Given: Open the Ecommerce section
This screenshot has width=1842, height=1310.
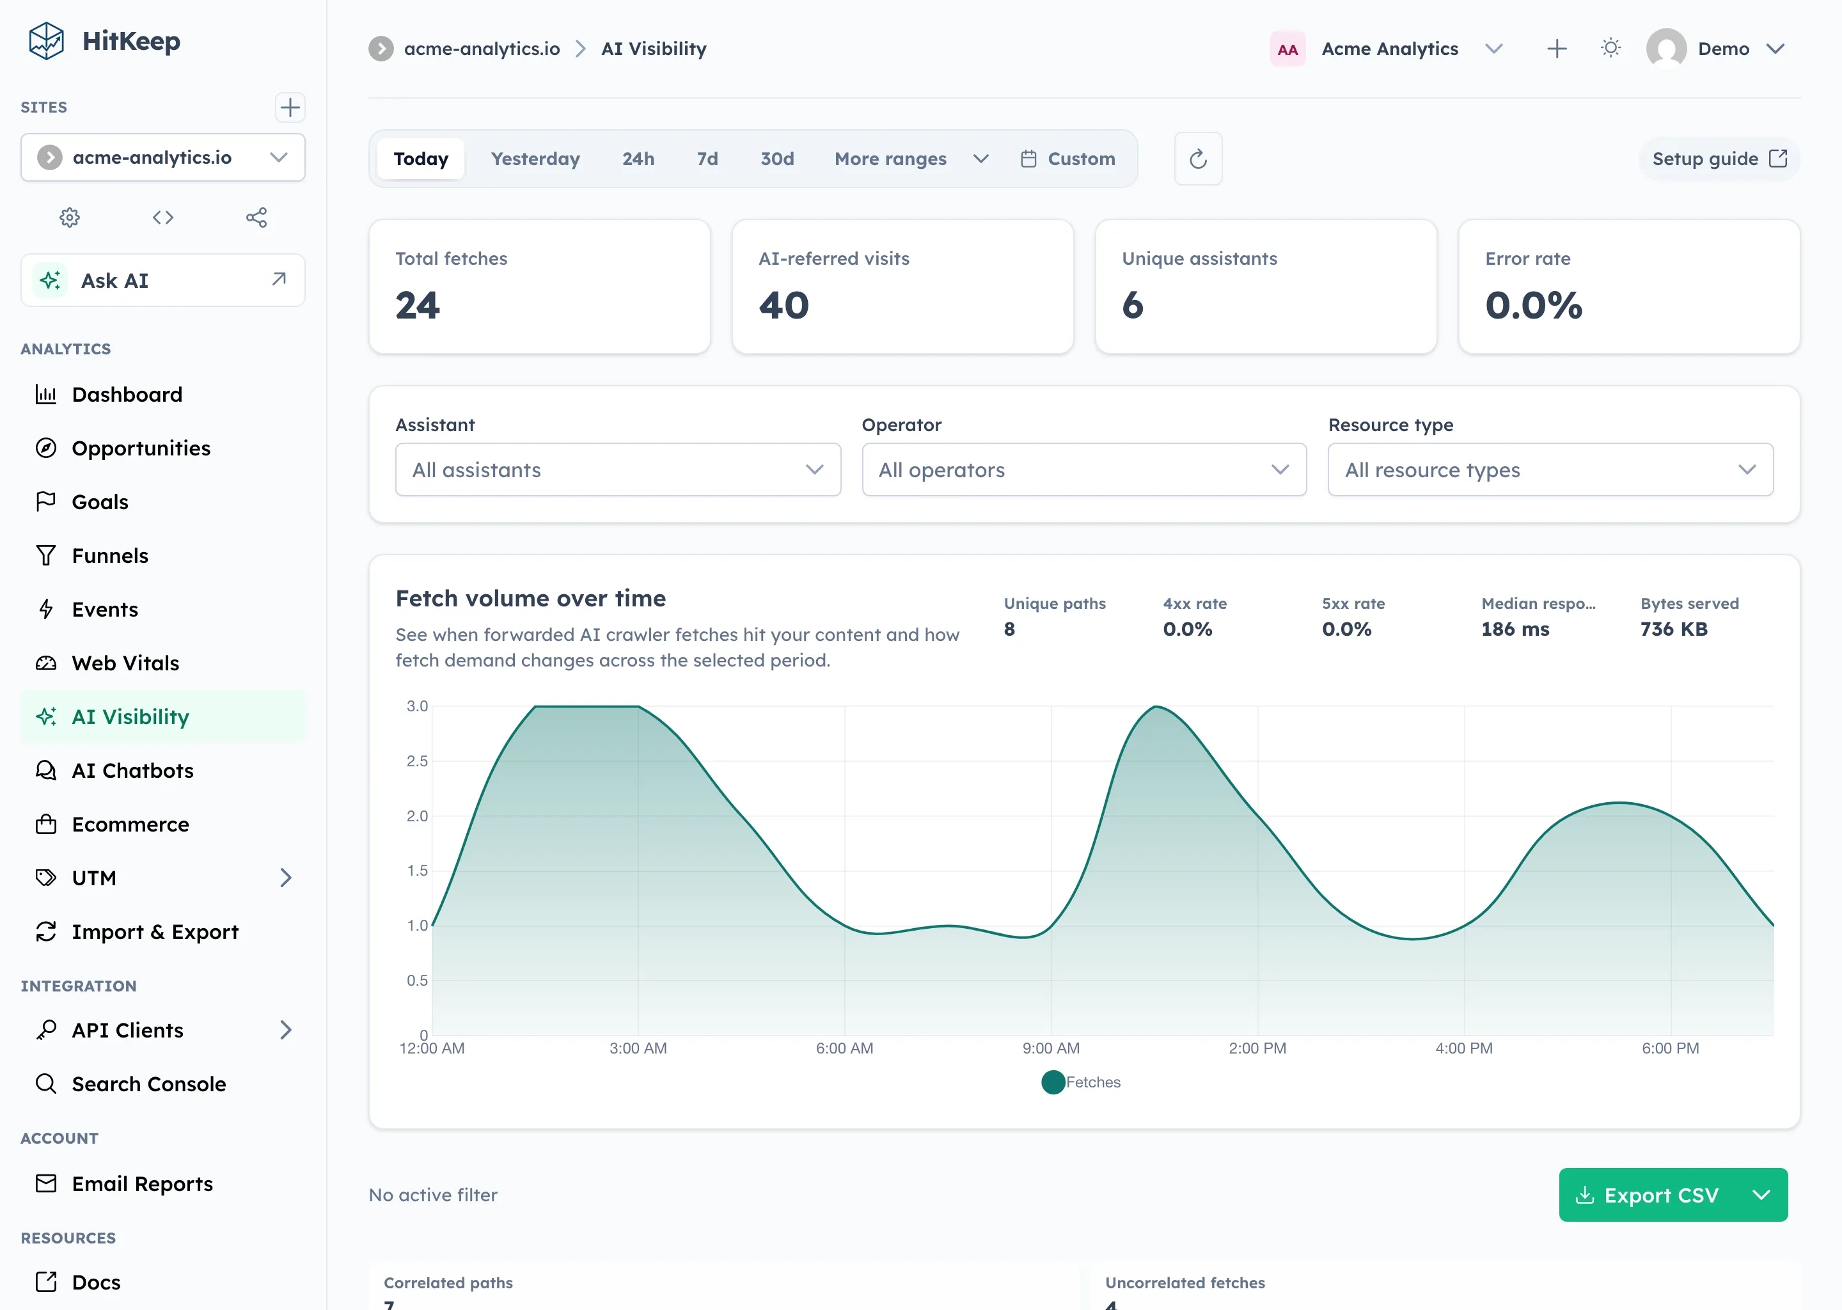Looking at the screenshot, I should point(163,824).
